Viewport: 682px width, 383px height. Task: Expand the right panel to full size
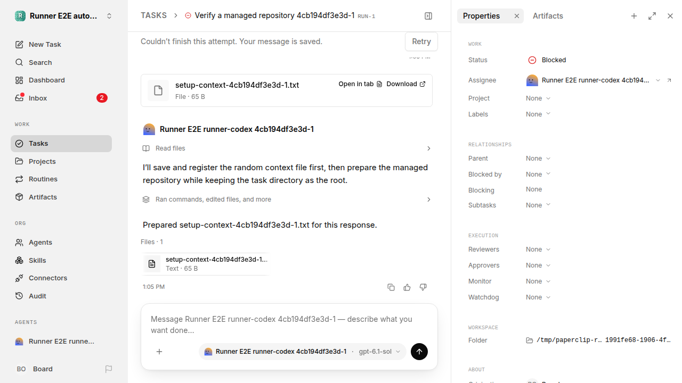pyautogui.click(x=652, y=16)
